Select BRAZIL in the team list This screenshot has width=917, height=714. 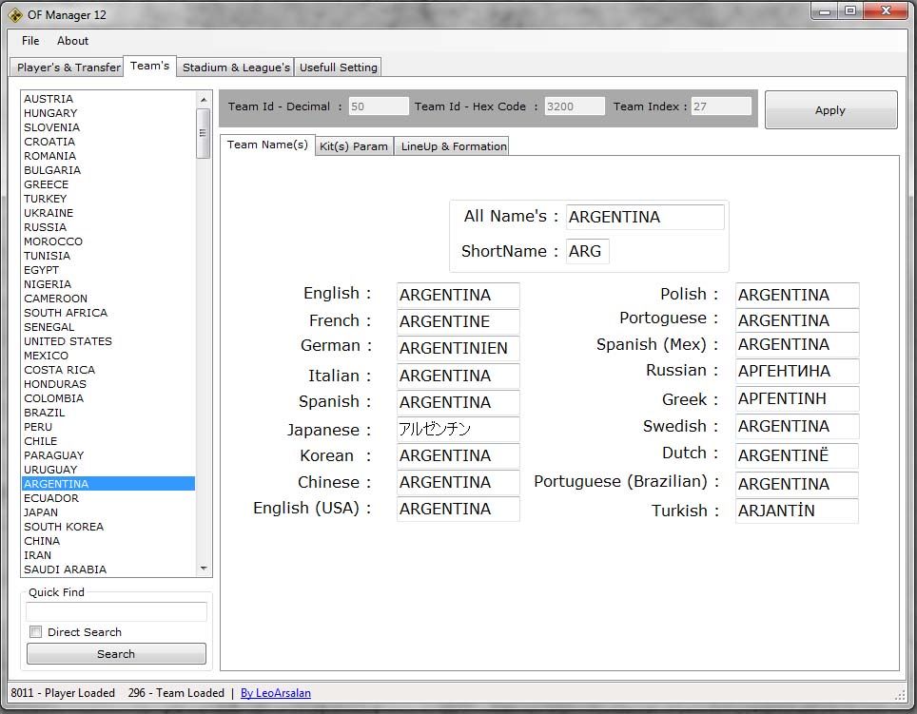45,413
